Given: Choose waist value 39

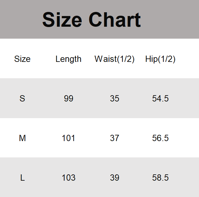Looking at the screenshot, I should click(115, 178).
